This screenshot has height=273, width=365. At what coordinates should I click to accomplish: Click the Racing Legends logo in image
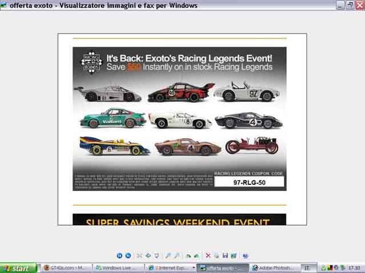(91, 62)
